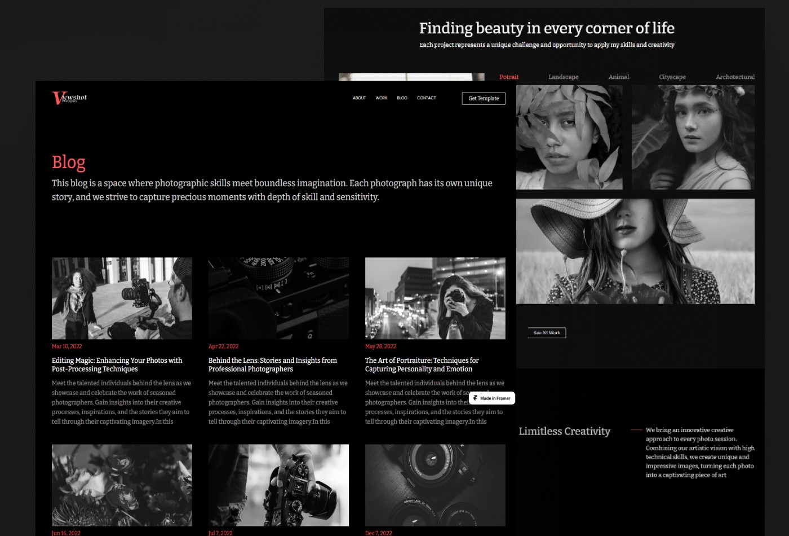Image resolution: width=789 pixels, height=536 pixels.
Task: Click the filmmaking crew blog image
Action: (122, 298)
